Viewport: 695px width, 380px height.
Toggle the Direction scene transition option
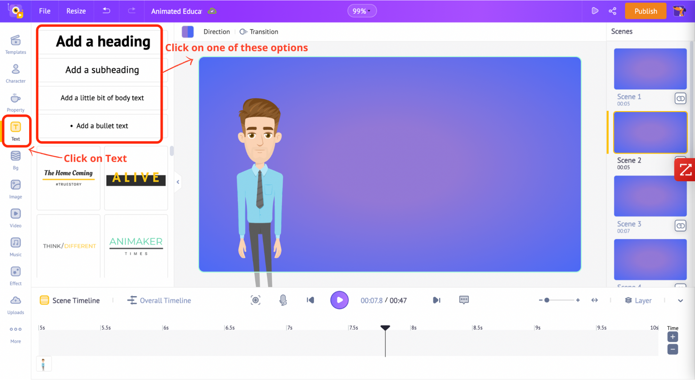tap(216, 31)
